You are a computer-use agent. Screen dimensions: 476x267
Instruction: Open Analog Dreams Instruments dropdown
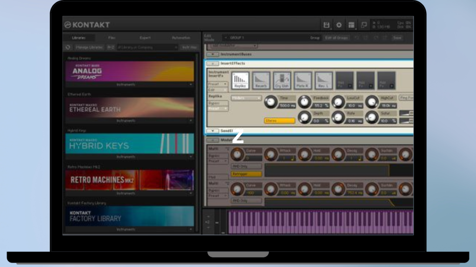(x=130, y=85)
